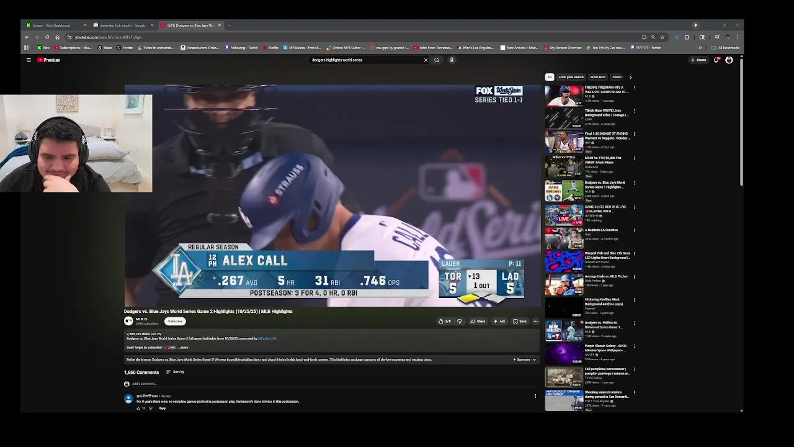Open Twitter bookmark in bookmarks bar
This screenshot has width=794, height=447.
pyautogui.click(x=125, y=48)
